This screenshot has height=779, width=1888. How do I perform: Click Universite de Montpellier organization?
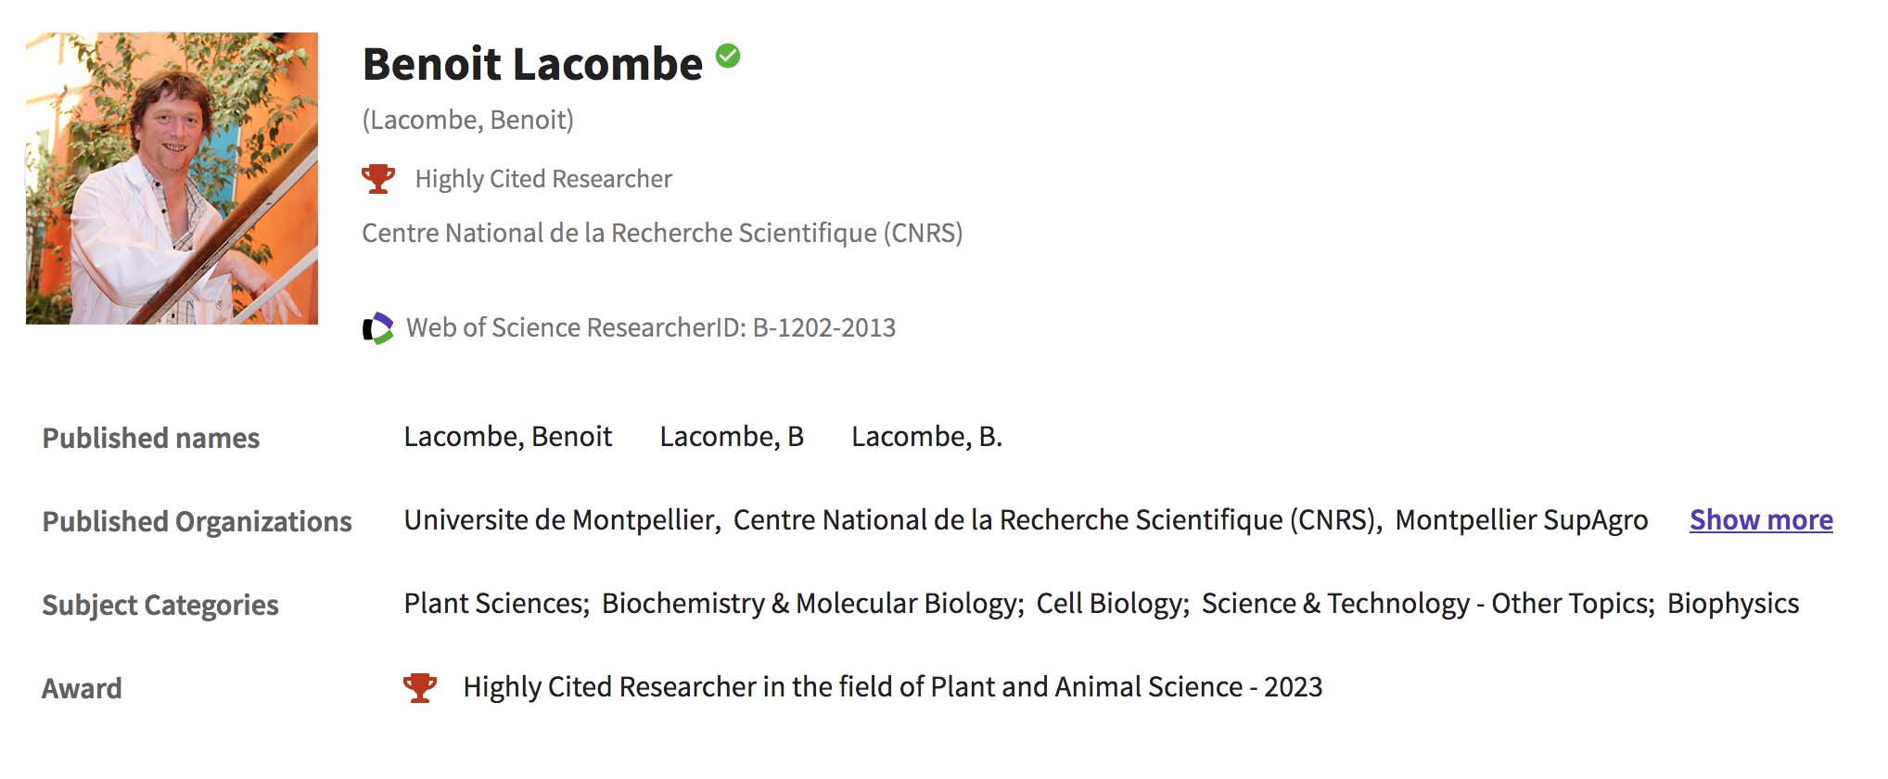[x=561, y=520]
